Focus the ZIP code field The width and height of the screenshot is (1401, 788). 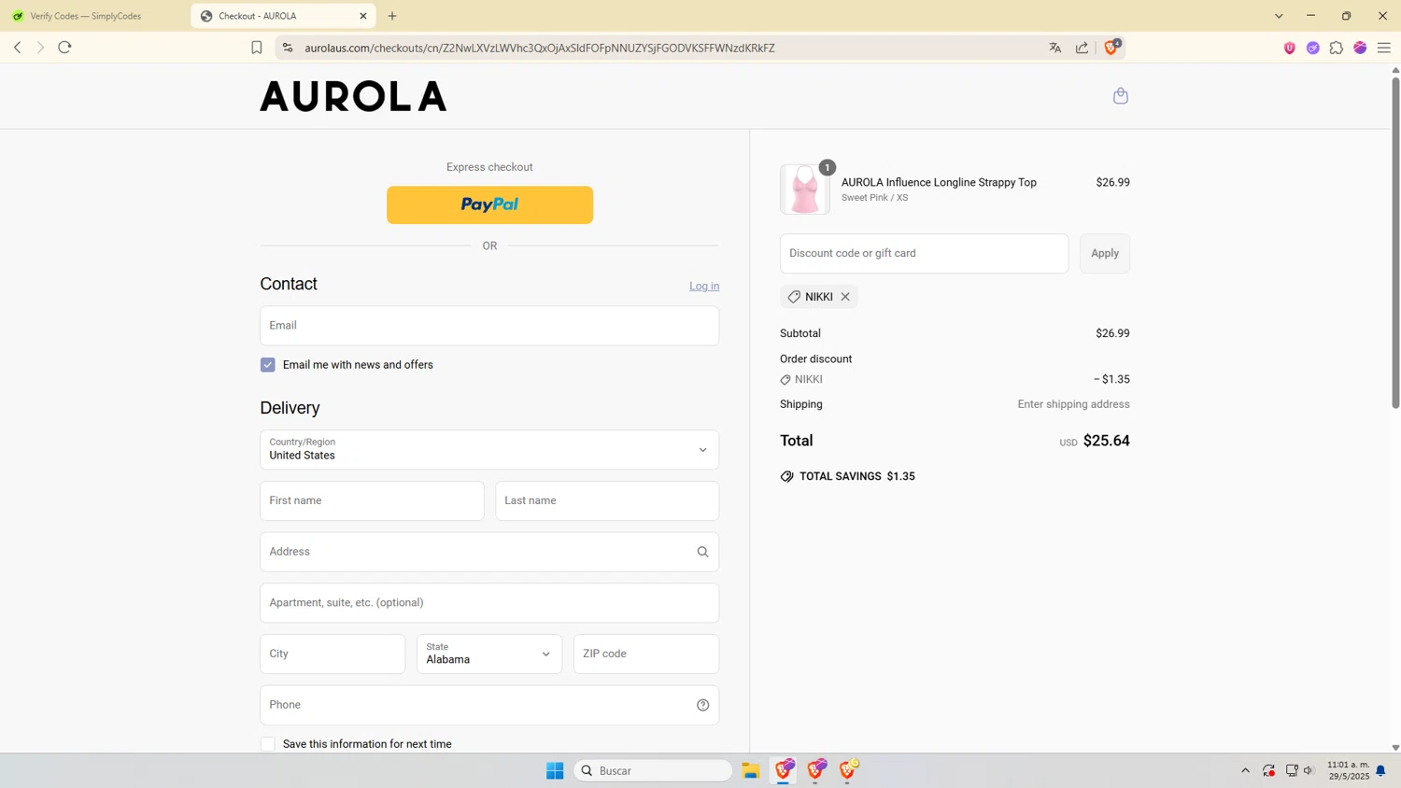point(646,654)
